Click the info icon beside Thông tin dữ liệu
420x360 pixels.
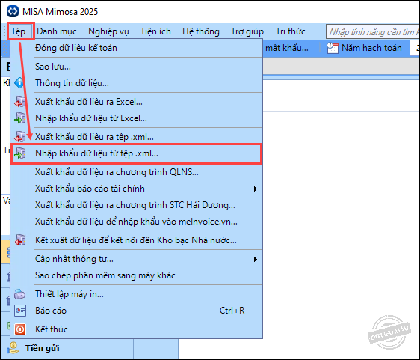[x=19, y=83]
